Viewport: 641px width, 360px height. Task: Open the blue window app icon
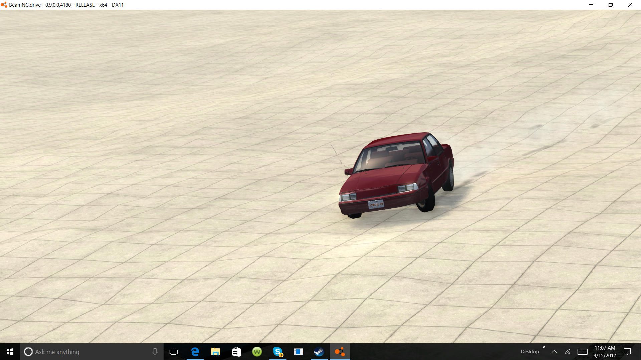[x=298, y=352]
